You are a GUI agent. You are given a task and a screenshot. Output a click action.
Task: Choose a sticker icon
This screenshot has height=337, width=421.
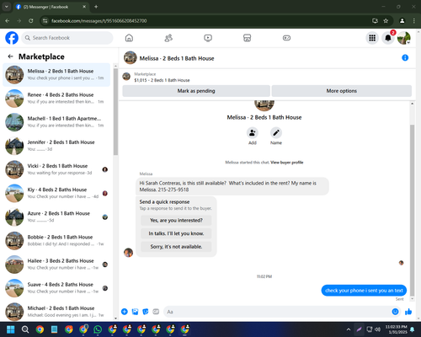pos(146,312)
